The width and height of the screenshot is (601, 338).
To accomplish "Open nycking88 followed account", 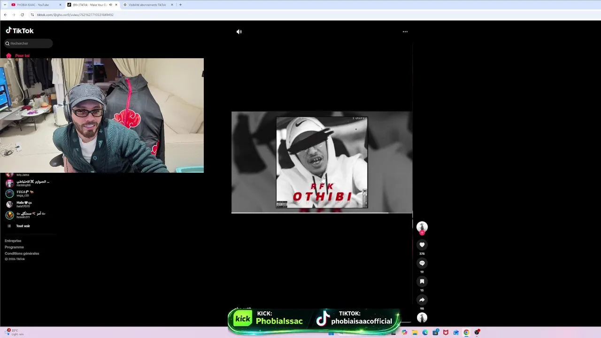I will pos(28,183).
